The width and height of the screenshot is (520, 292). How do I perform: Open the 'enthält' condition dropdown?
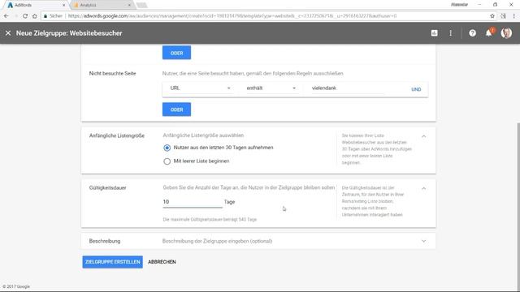(x=271, y=88)
